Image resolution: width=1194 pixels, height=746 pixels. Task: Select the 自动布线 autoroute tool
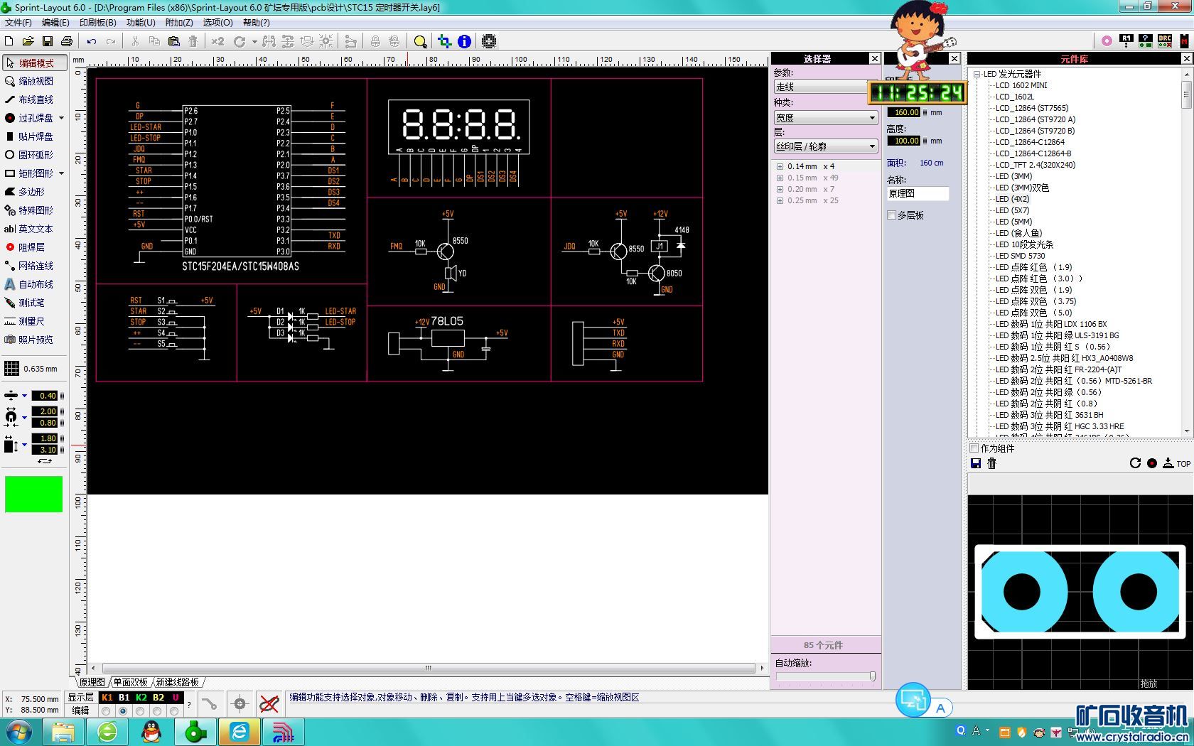(x=35, y=284)
